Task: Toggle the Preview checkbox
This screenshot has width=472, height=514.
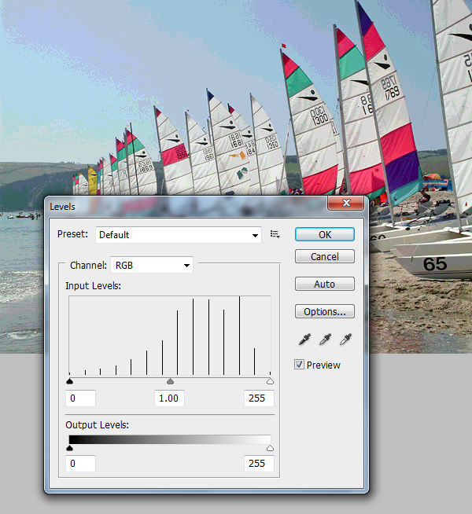Action: coord(300,365)
